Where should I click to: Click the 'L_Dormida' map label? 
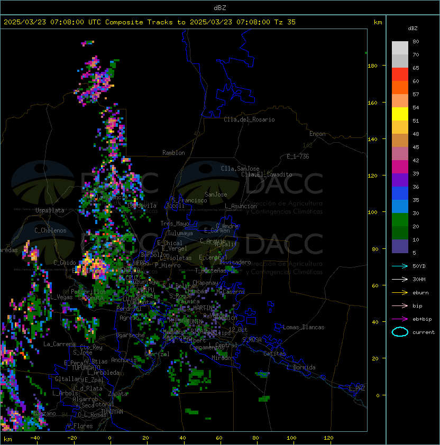pyautogui.click(x=301, y=367)
